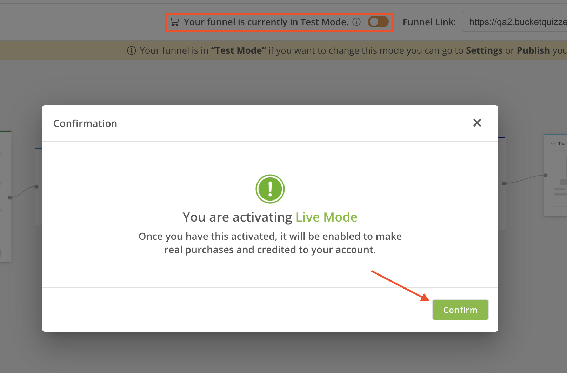Open the Settings link in banner

coord(484,50)
